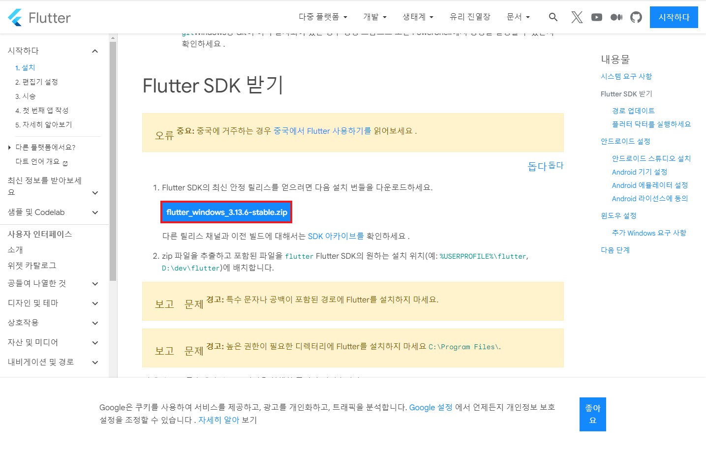
Task: Expand 다른 플랫폼에서요? triangle
Action: pyautogui.click(x=9, y=148)
